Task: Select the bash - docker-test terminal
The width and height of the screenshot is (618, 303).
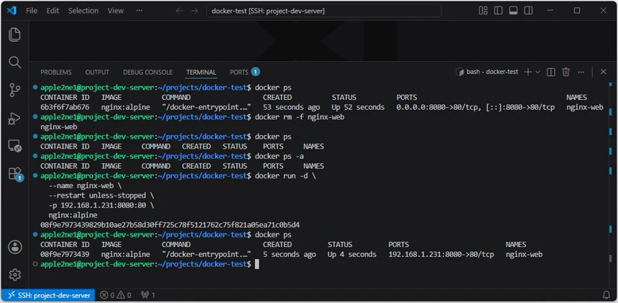Action: (x=486, y=72)
